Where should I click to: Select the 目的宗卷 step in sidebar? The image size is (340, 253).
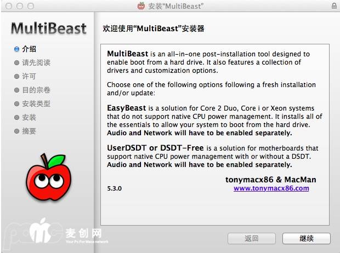point(36,90)
